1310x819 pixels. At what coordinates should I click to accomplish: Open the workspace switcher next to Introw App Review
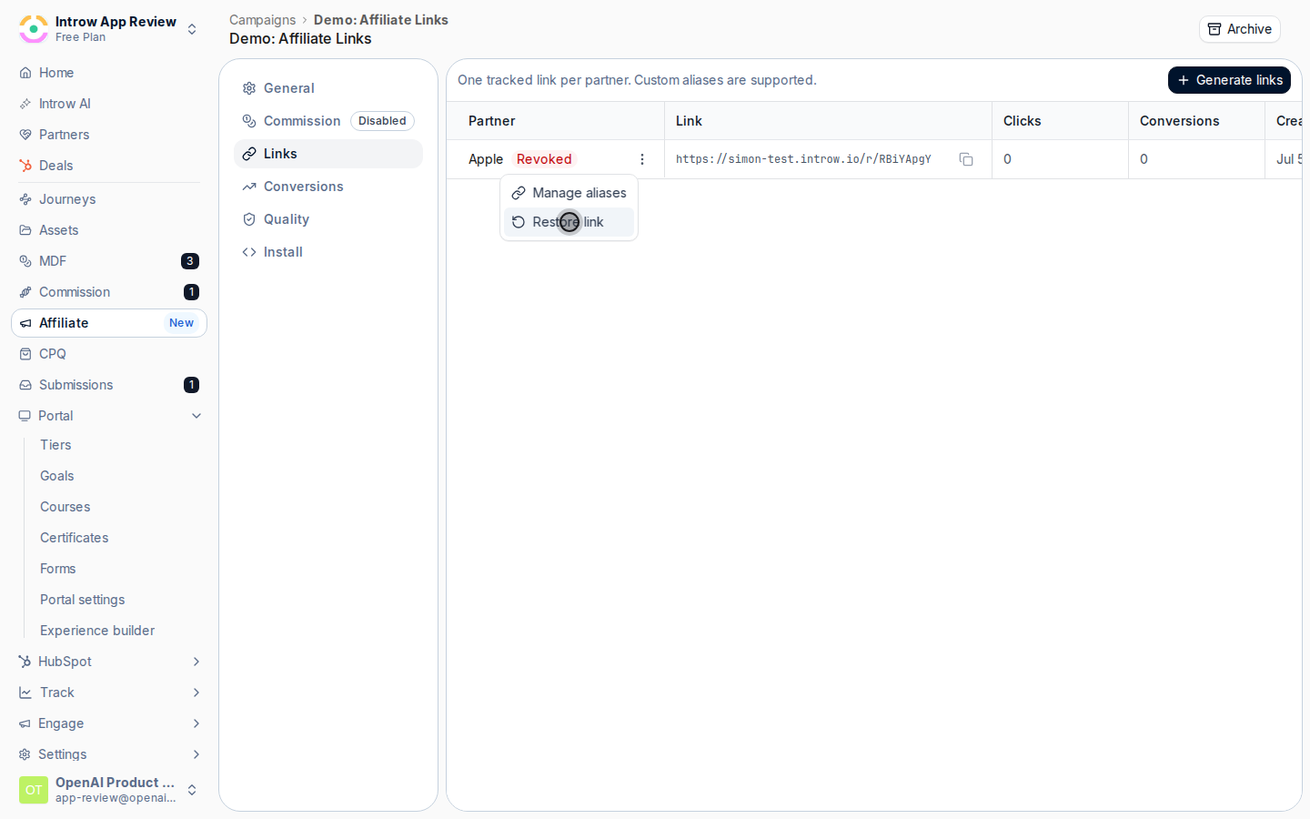pyautogui.click(x=192, y=29)
